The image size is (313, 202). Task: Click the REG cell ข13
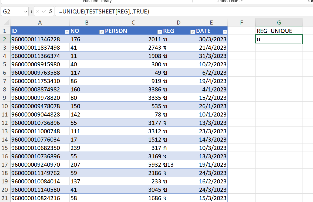179,165
